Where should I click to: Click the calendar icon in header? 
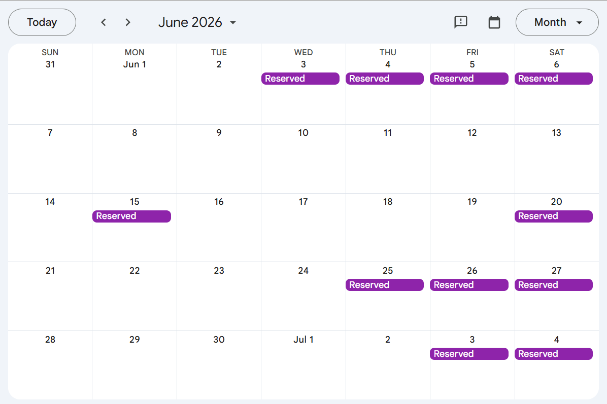pos(494,22)
